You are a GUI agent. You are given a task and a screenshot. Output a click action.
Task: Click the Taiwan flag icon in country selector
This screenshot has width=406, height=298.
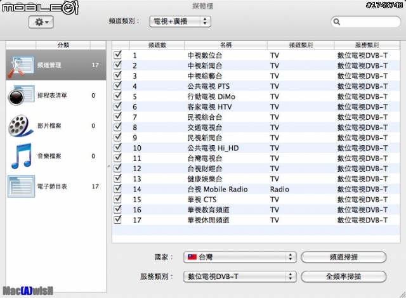point(192,257)
